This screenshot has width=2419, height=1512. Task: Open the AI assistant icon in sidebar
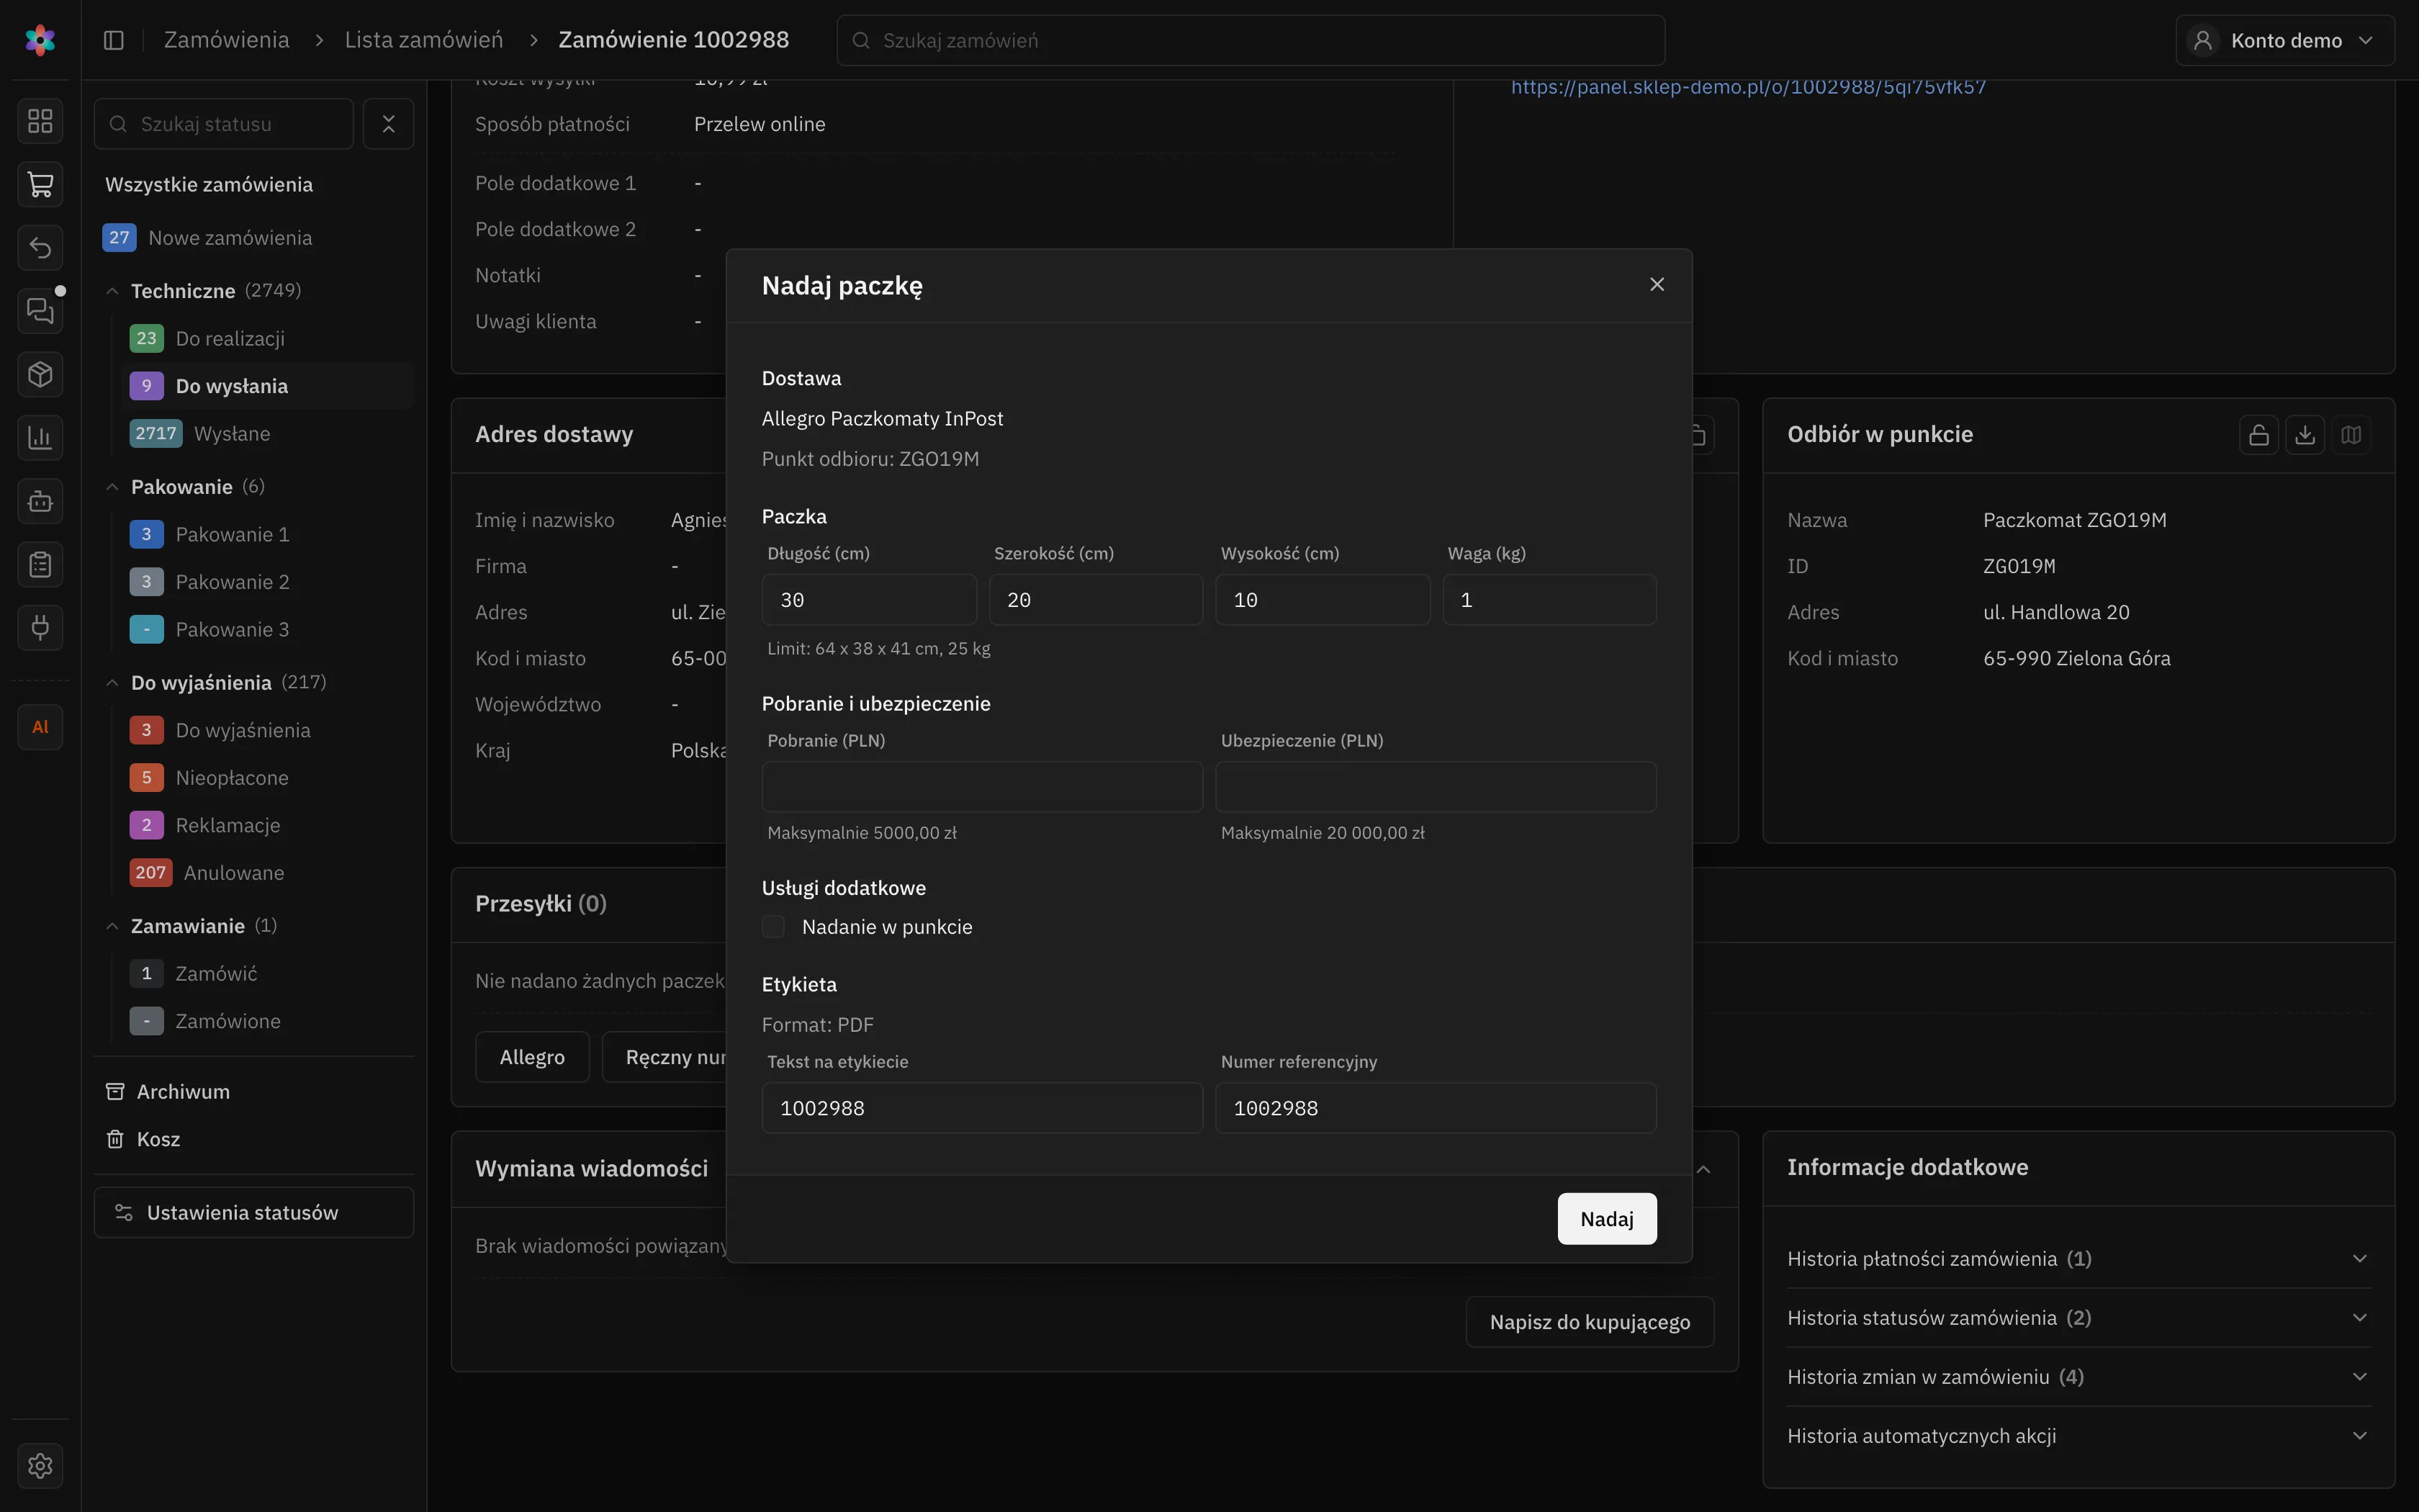40,727
